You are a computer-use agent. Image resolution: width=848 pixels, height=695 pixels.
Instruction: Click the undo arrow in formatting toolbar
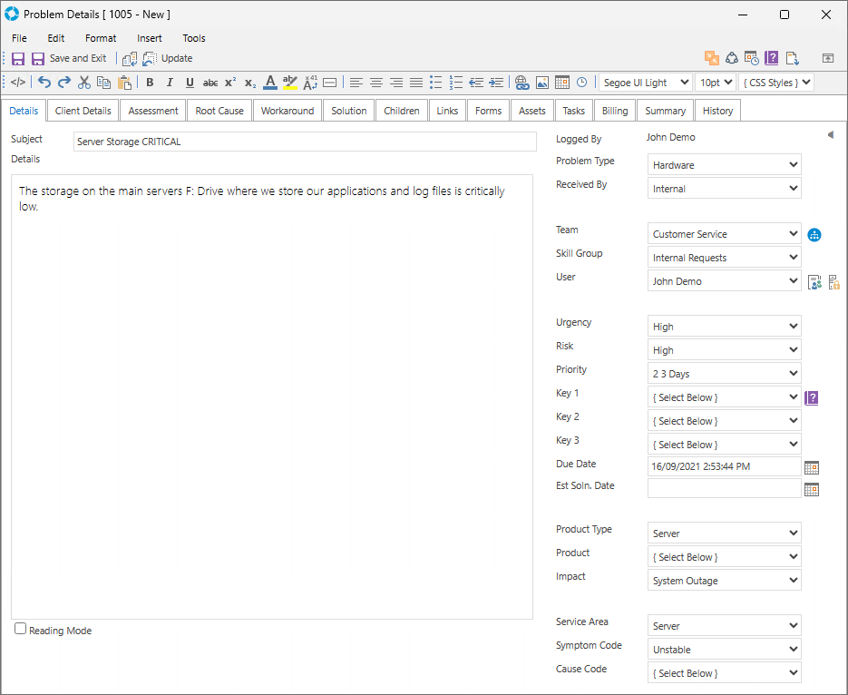(44, 83)
